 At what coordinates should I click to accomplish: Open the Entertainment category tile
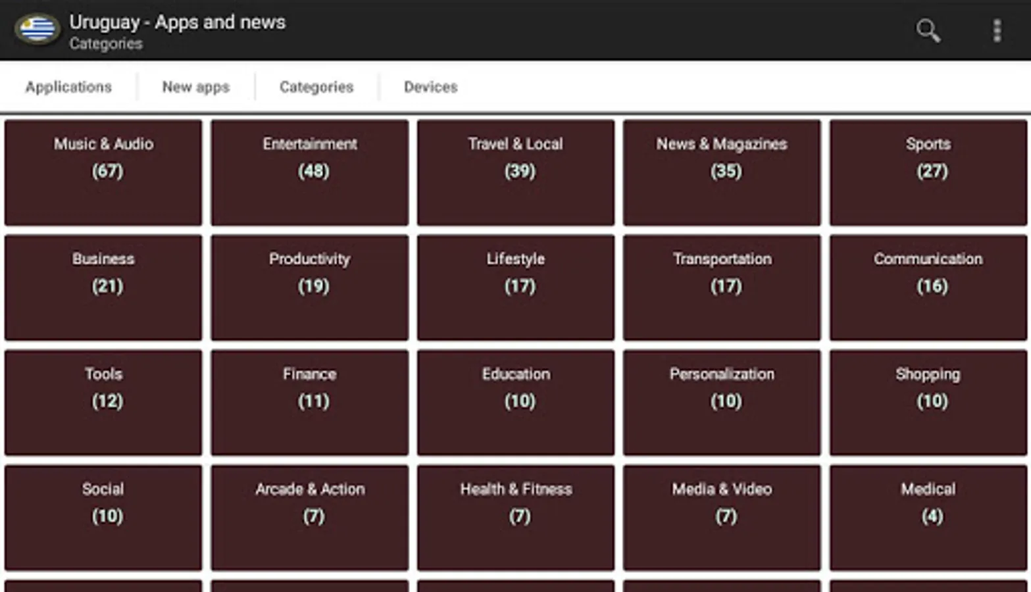pyautogui.click(x=310, y=172)
